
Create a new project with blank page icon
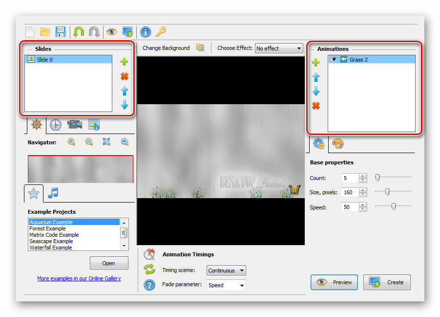30,32
